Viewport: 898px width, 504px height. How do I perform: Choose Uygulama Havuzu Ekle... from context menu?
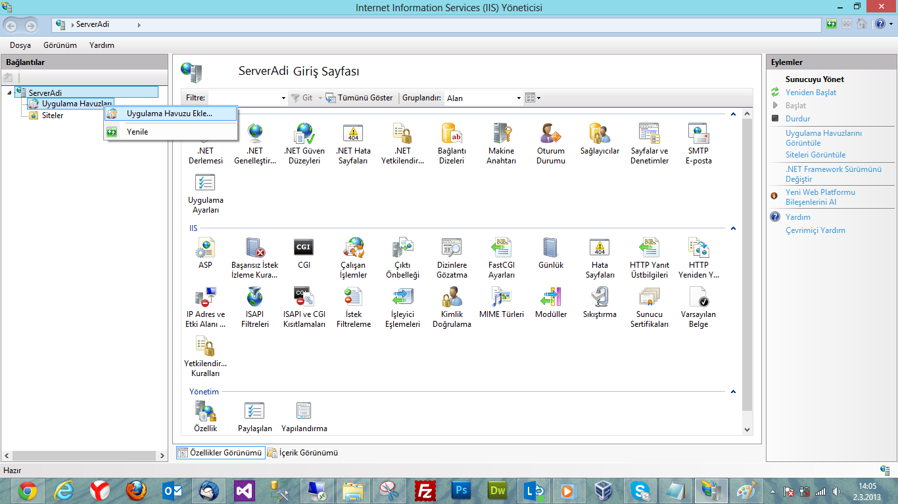click(170, 114)
